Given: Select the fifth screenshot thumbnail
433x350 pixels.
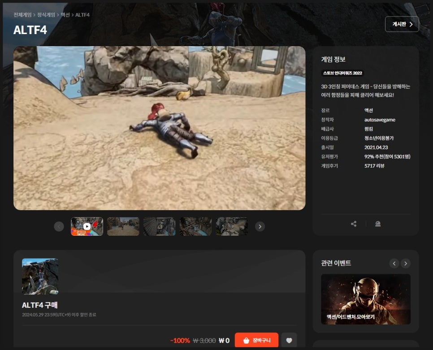Looking at the screenshot, I should [x=232, y=227].
